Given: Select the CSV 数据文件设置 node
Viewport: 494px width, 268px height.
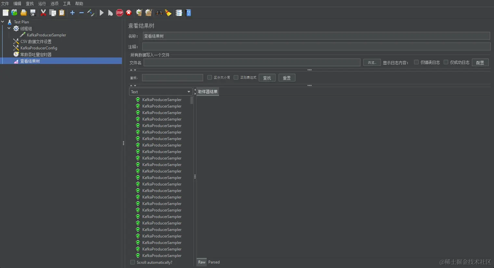Looking at the screenshot, I should pos(36,42).
